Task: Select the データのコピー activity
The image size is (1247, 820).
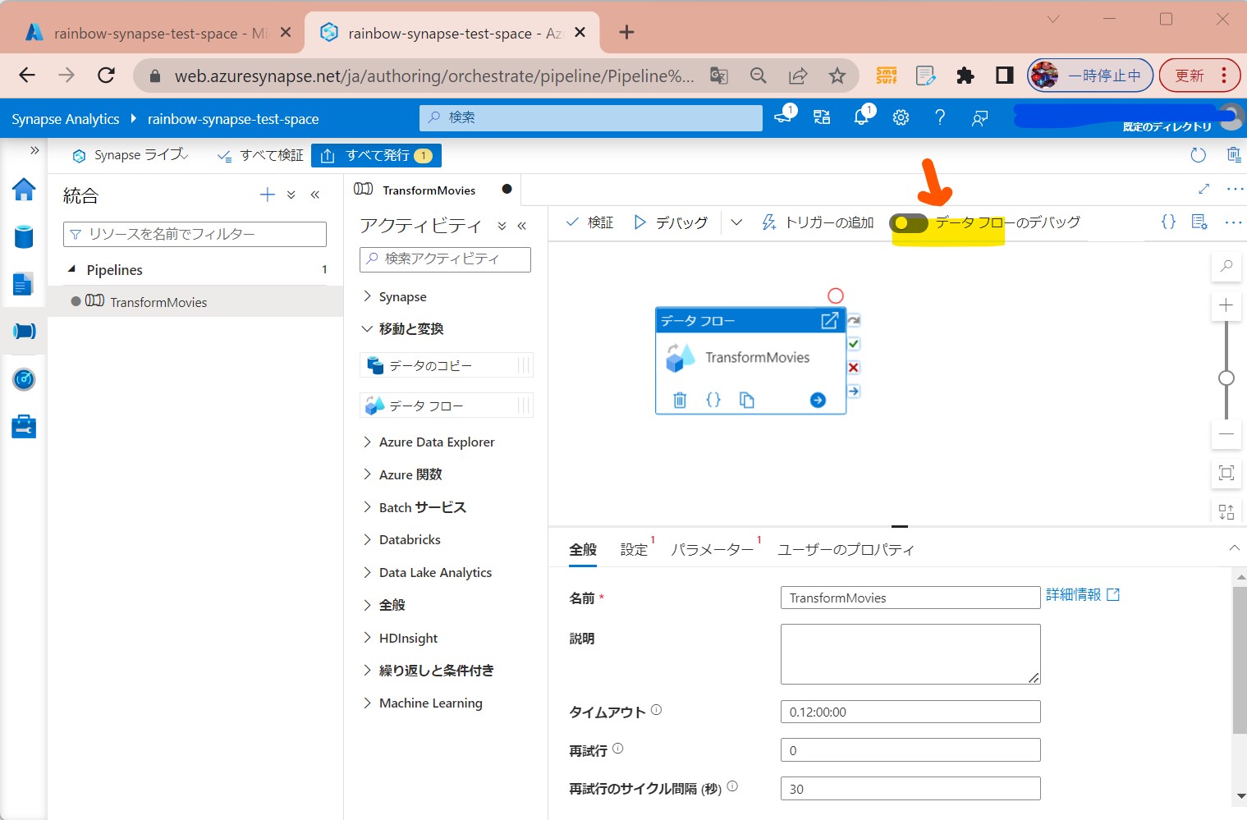Action: click(x=446, y=365)
